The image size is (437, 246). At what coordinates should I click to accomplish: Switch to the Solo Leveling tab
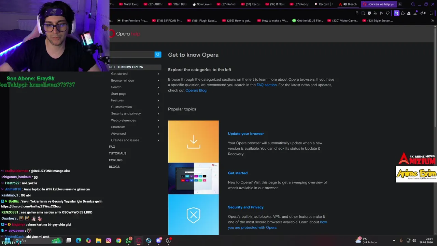pyautogui.click(x=202, y=4)
